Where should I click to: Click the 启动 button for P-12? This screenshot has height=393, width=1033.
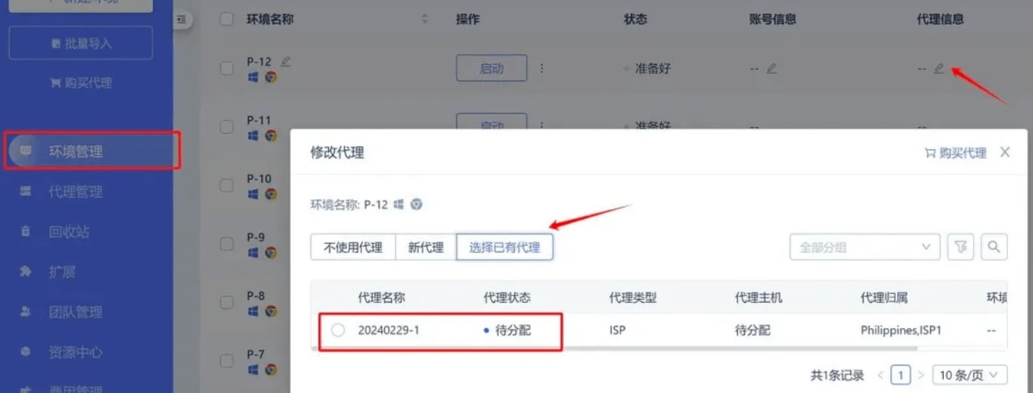coord(492,68)
